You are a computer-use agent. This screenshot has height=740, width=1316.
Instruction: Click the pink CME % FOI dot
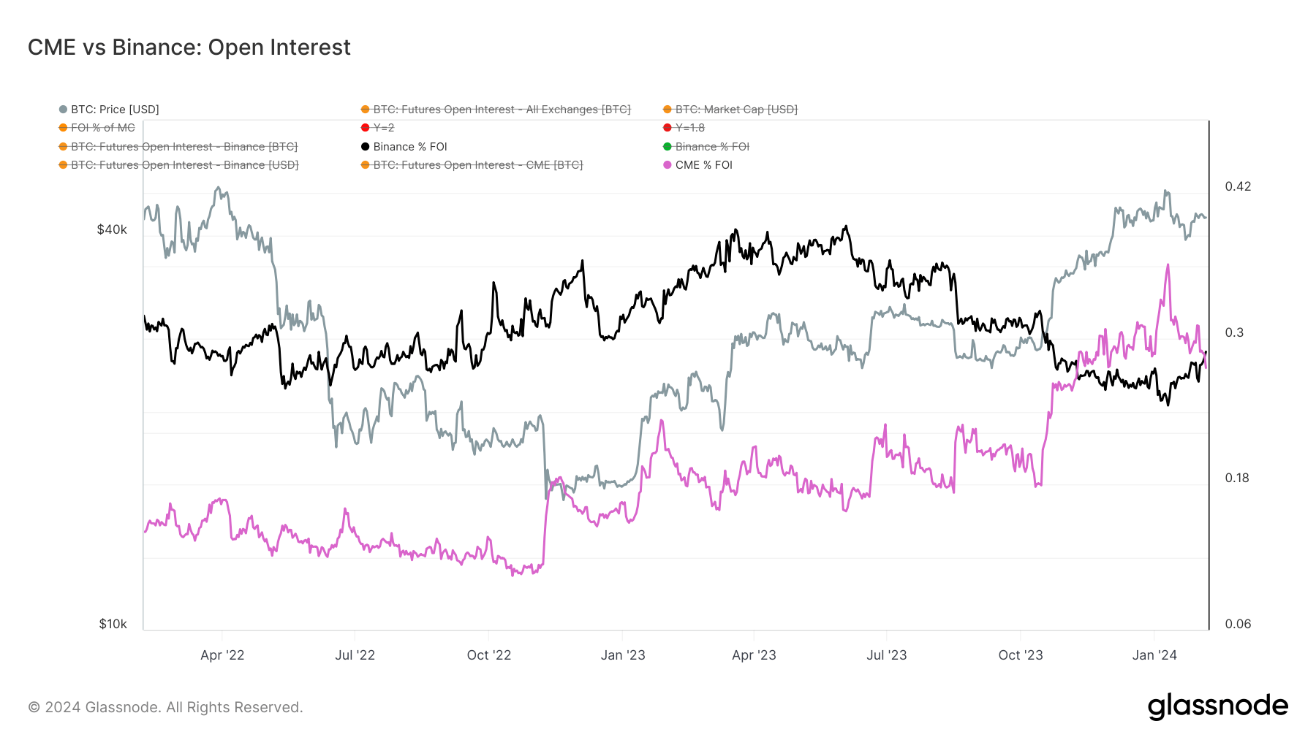click(668, 165)
